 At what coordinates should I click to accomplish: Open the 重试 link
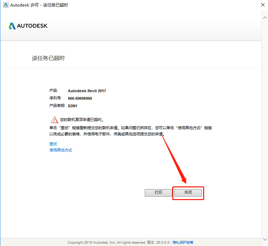click(x=53, y=144)
